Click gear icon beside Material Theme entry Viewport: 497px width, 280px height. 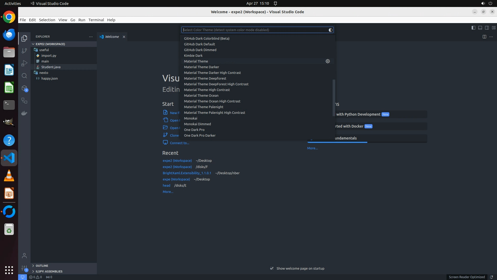327,61
